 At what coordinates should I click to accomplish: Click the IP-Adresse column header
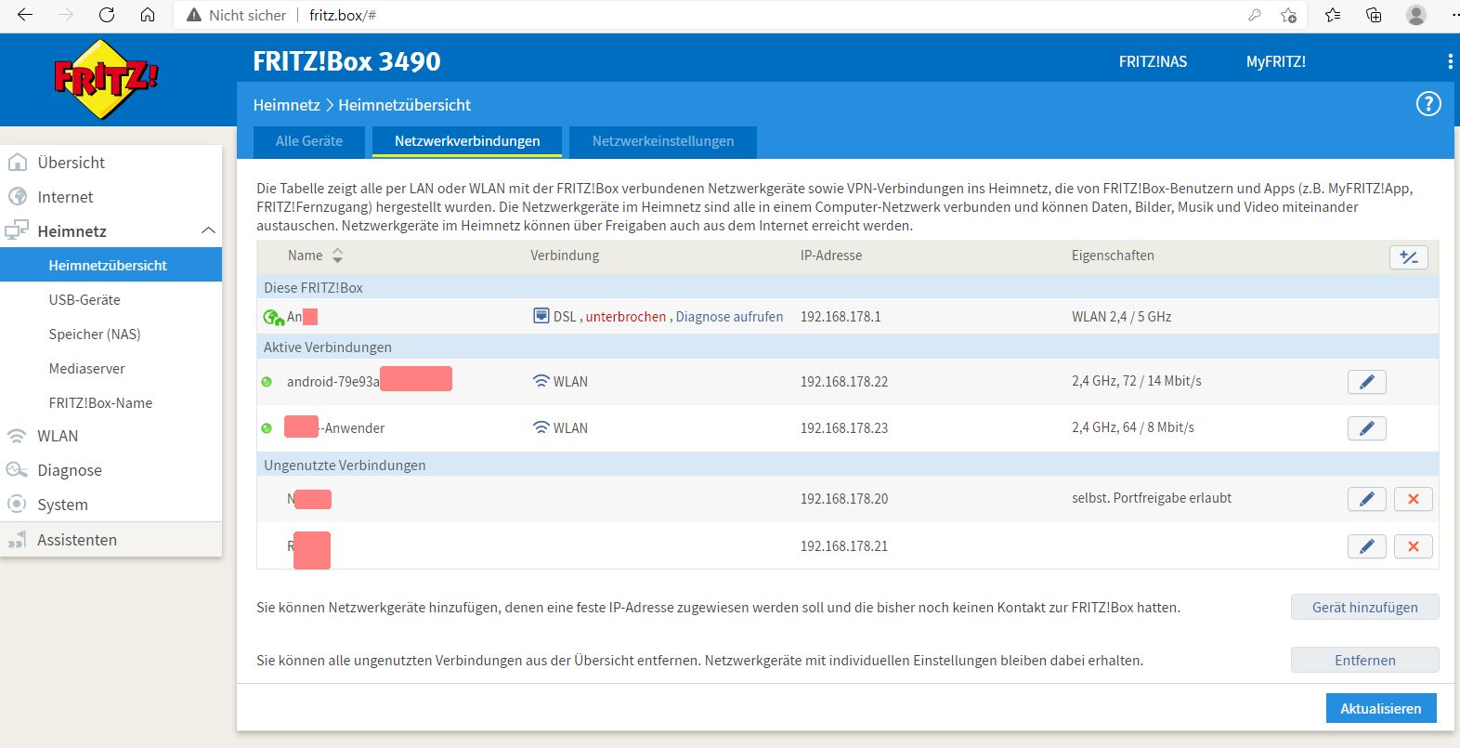pos(831,256)
